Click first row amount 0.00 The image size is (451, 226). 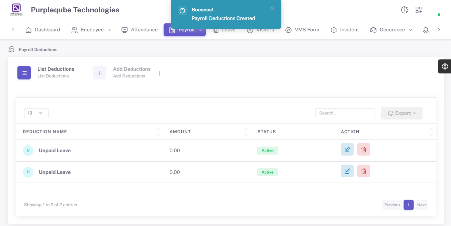[x=175, y=151]
